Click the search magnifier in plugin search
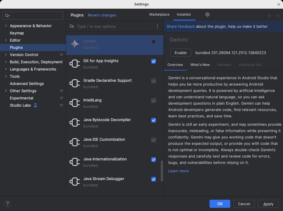 [71, 26]
